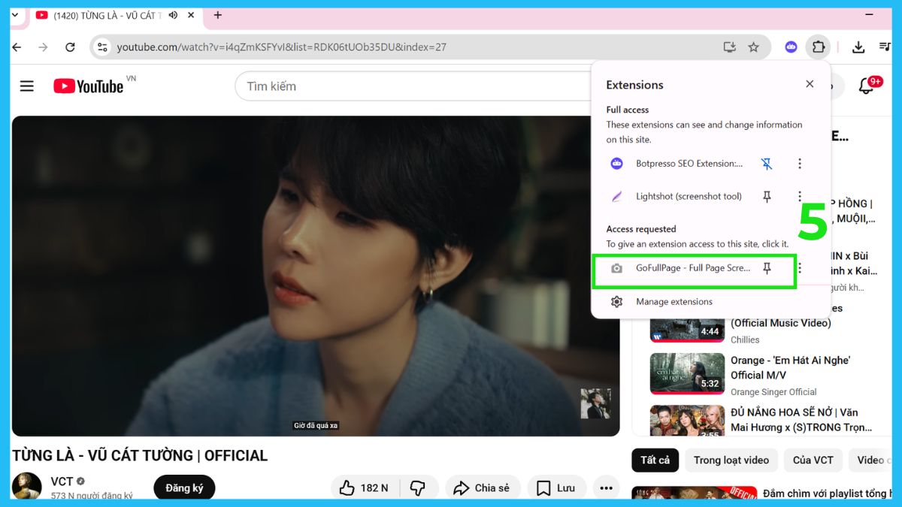Open Manage extensions
The height and width of the screenshot is (507, 902).
[x=673, y=302]
